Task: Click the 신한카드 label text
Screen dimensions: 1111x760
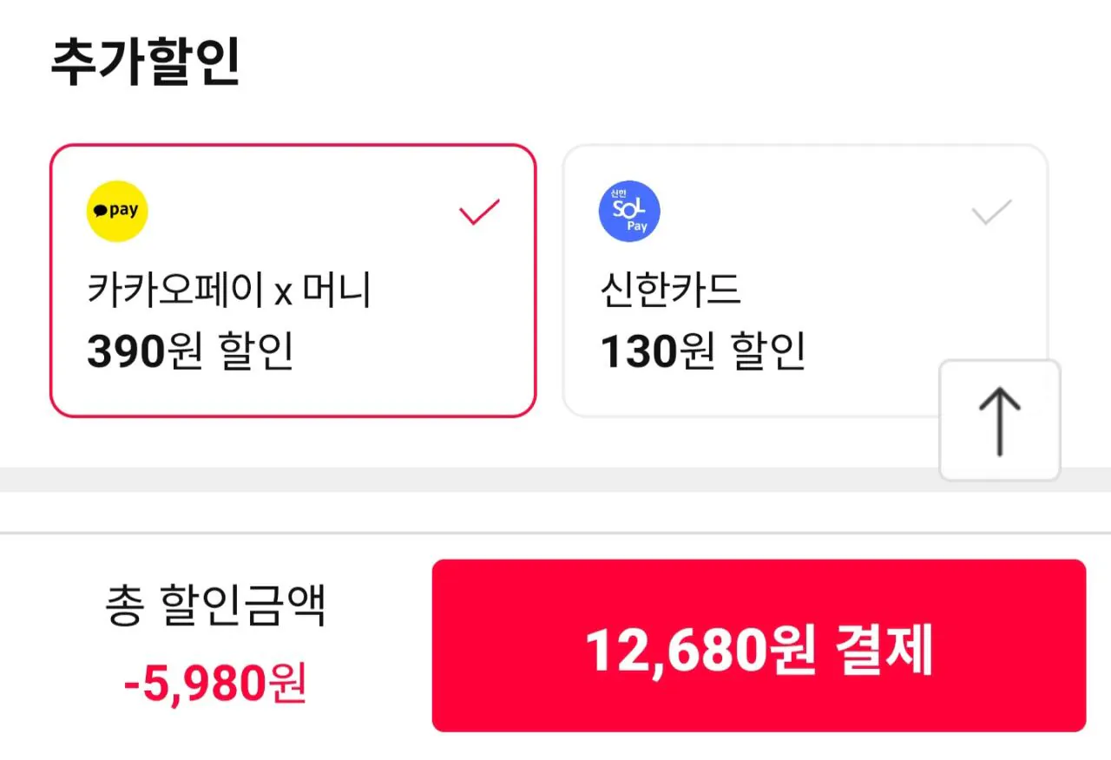Action: [670, 291]
